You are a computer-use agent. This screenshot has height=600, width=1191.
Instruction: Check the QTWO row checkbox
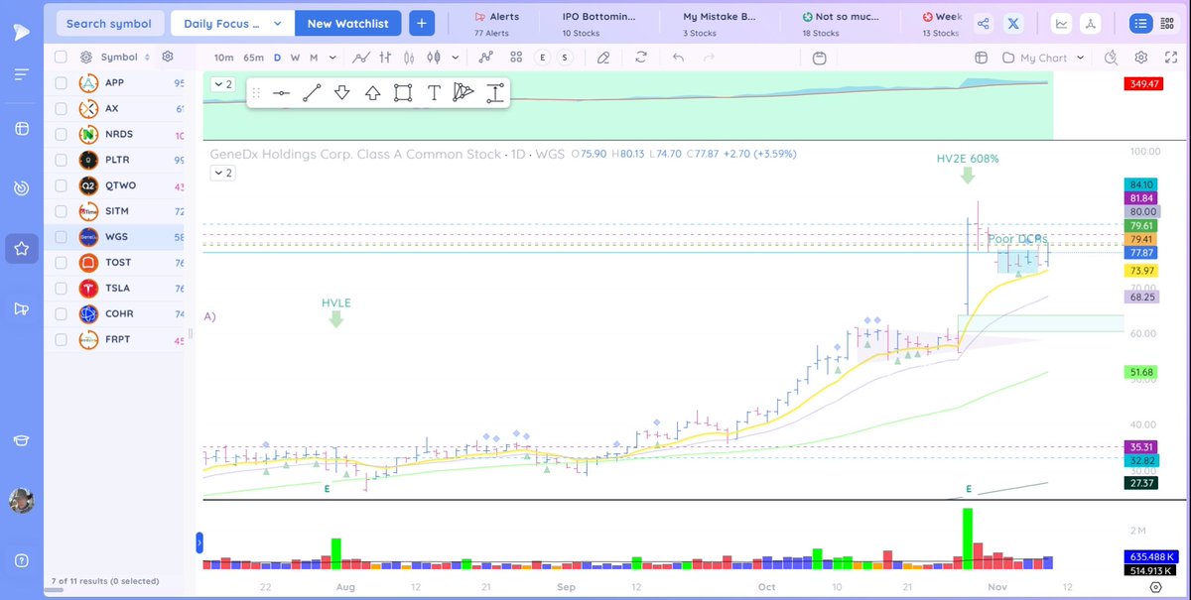(62, 185)
